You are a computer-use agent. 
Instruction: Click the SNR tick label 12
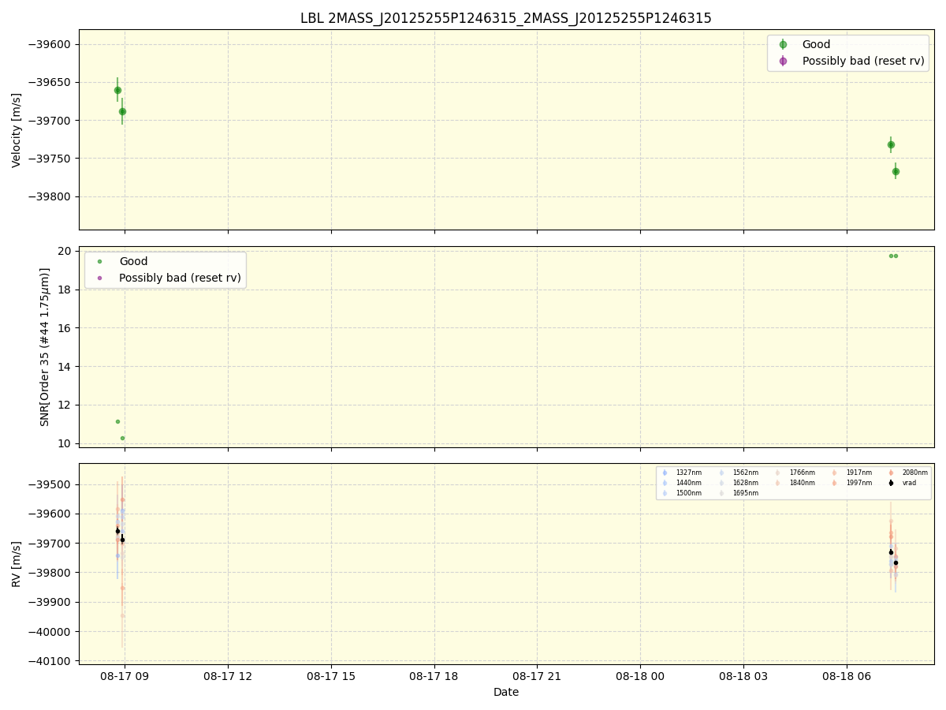tap(65, 405)
